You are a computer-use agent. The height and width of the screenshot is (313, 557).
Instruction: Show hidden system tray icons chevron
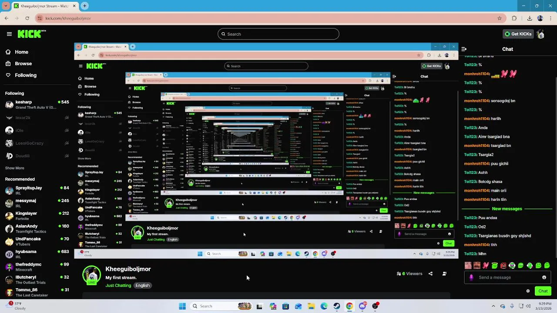click(493, 306)
